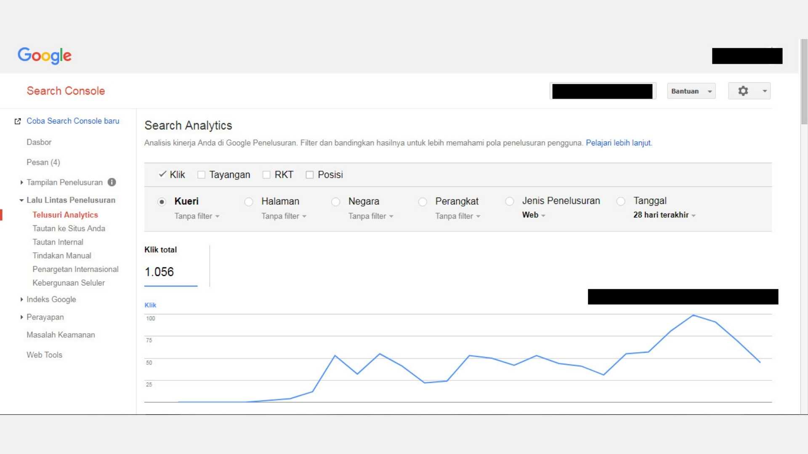The width and height of the screenshot is (808, 454).
Task: Click the external link icon beside Coba Search Console baru
Action: 18,121
